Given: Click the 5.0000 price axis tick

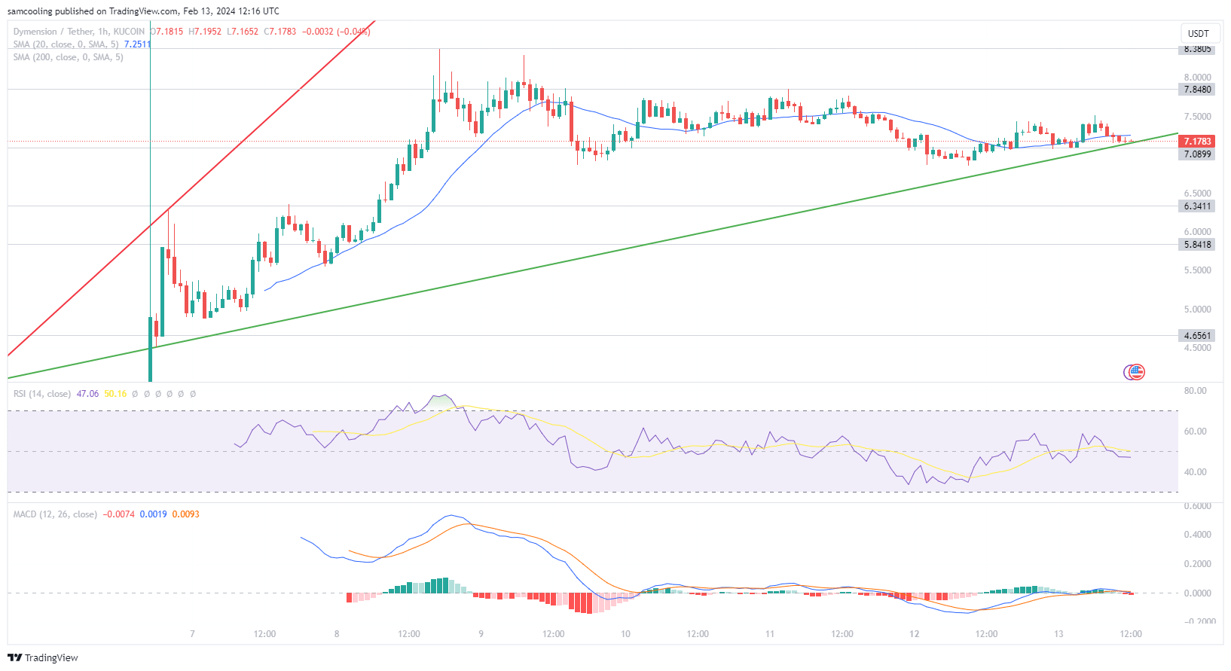Looking at the screenshot, I should click(1197, 310).
